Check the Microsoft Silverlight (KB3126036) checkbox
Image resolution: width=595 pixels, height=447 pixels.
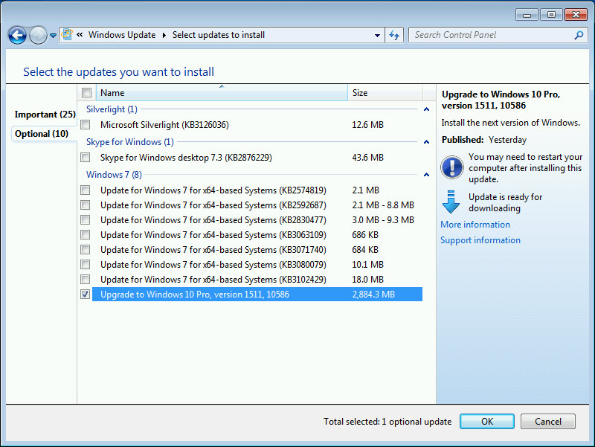(x=86, y=125)
